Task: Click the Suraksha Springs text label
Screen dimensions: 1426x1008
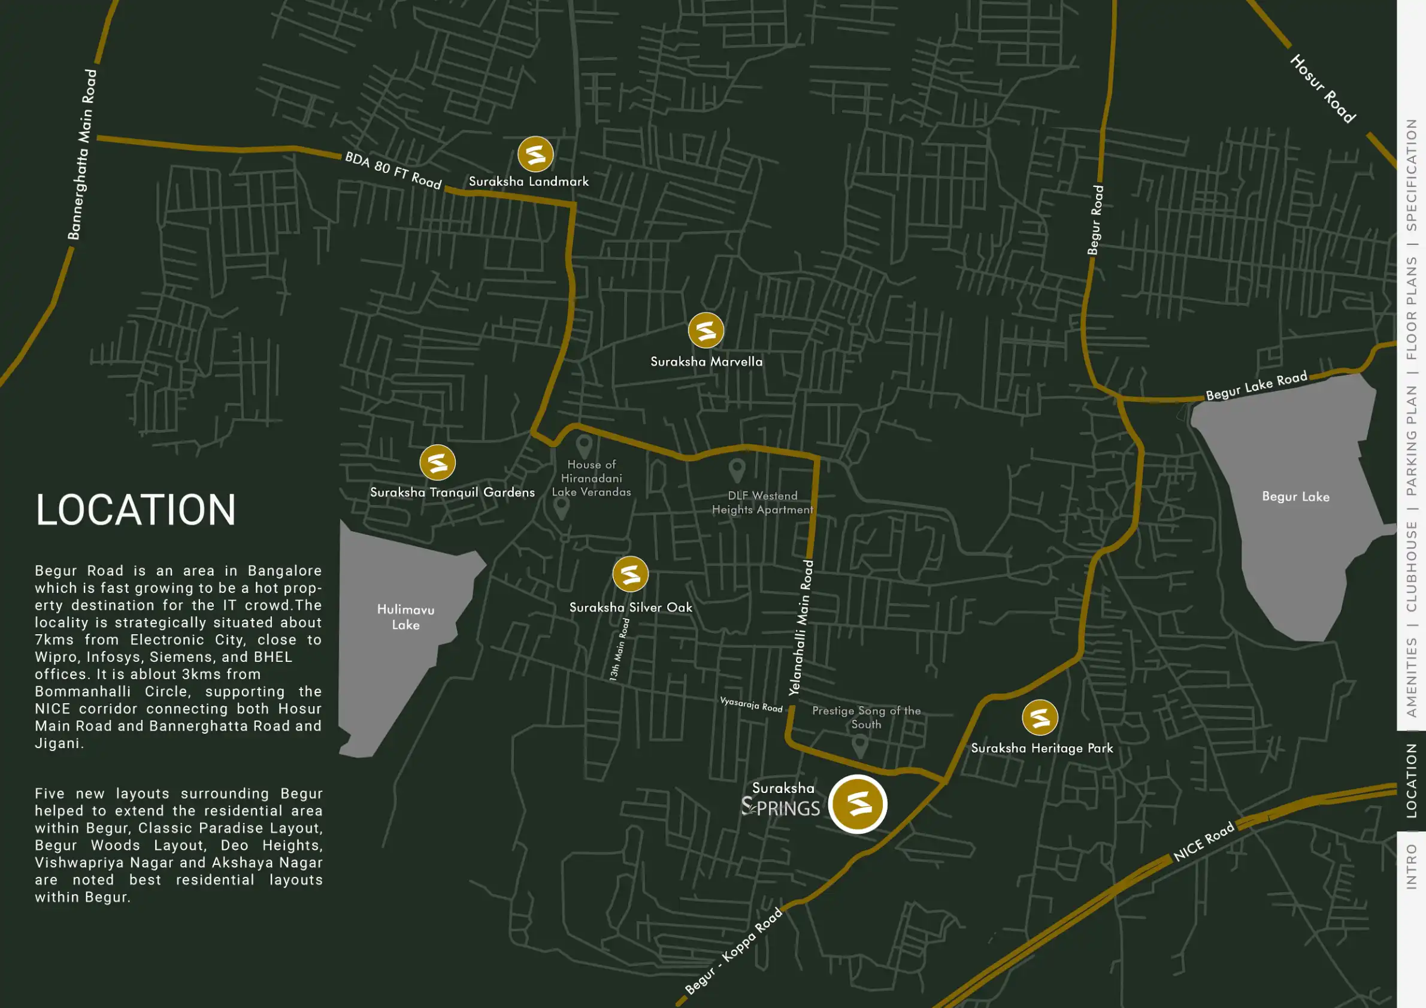Action: pyautogui.click(x=783, y=800)
